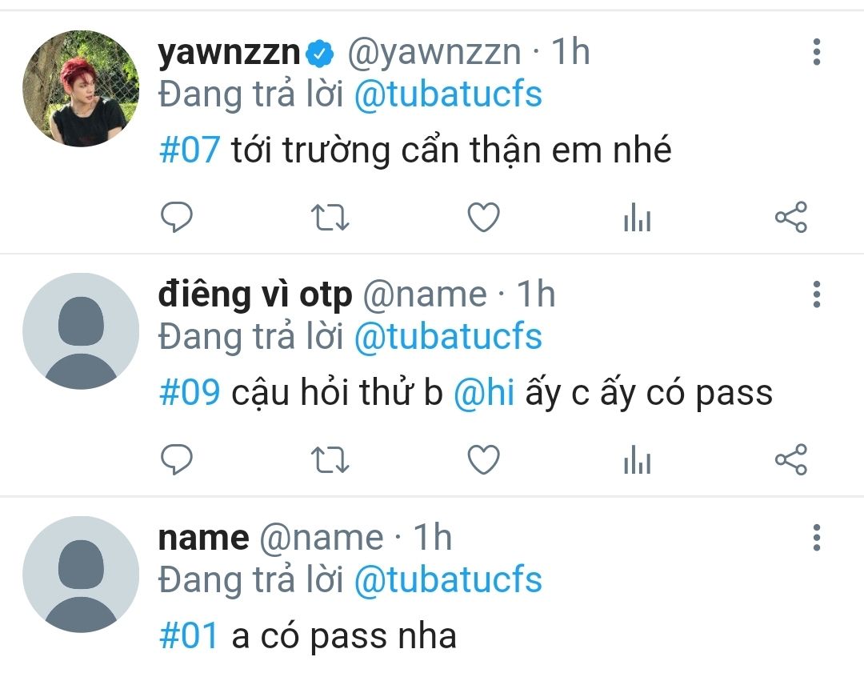This screenshot has height=681, width=864.
Task: View analytics for yawnzzn's tweet
Action: click(637, 217)
